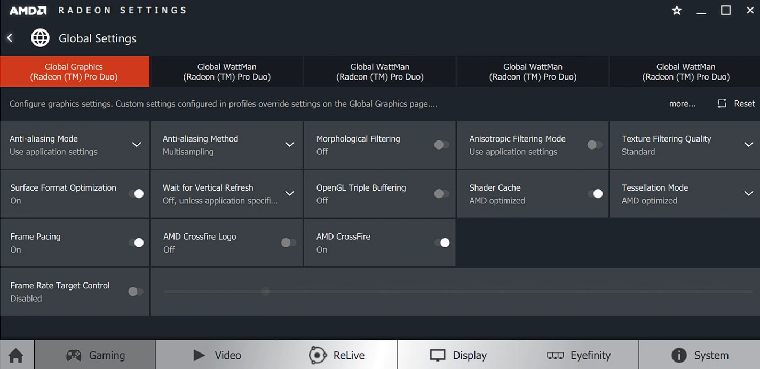Open the System info section
The width and height of the screenshot is (760, 369).
700,355
